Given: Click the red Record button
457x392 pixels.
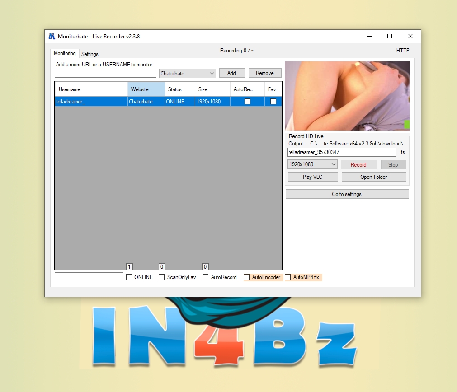Looking at the screenshot, I should pos(359,164).
